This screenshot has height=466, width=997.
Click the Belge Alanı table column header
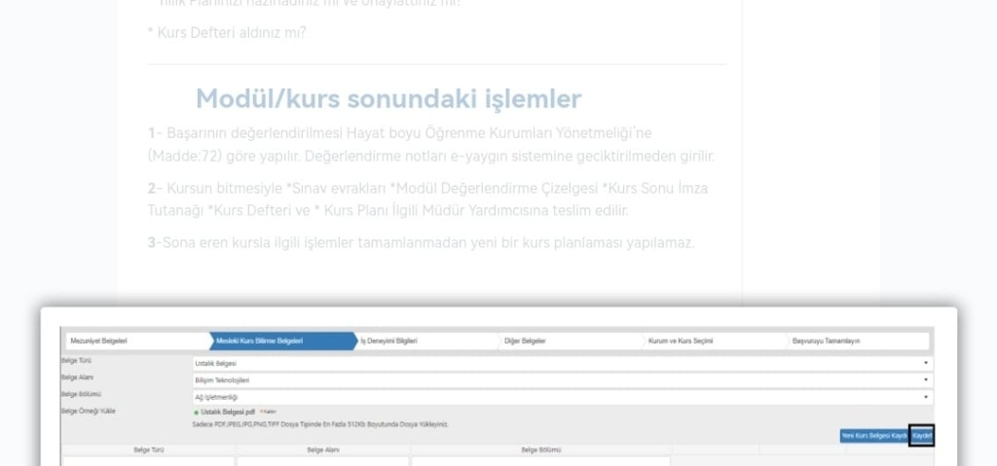322,449
